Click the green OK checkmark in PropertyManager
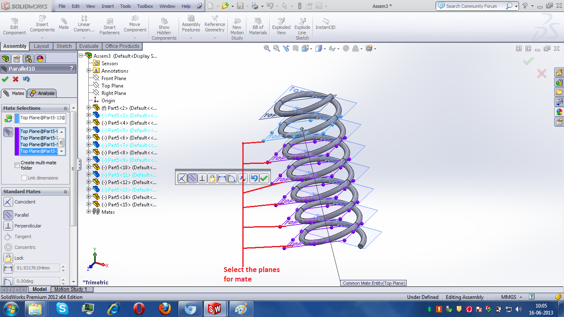 (5, 79)
